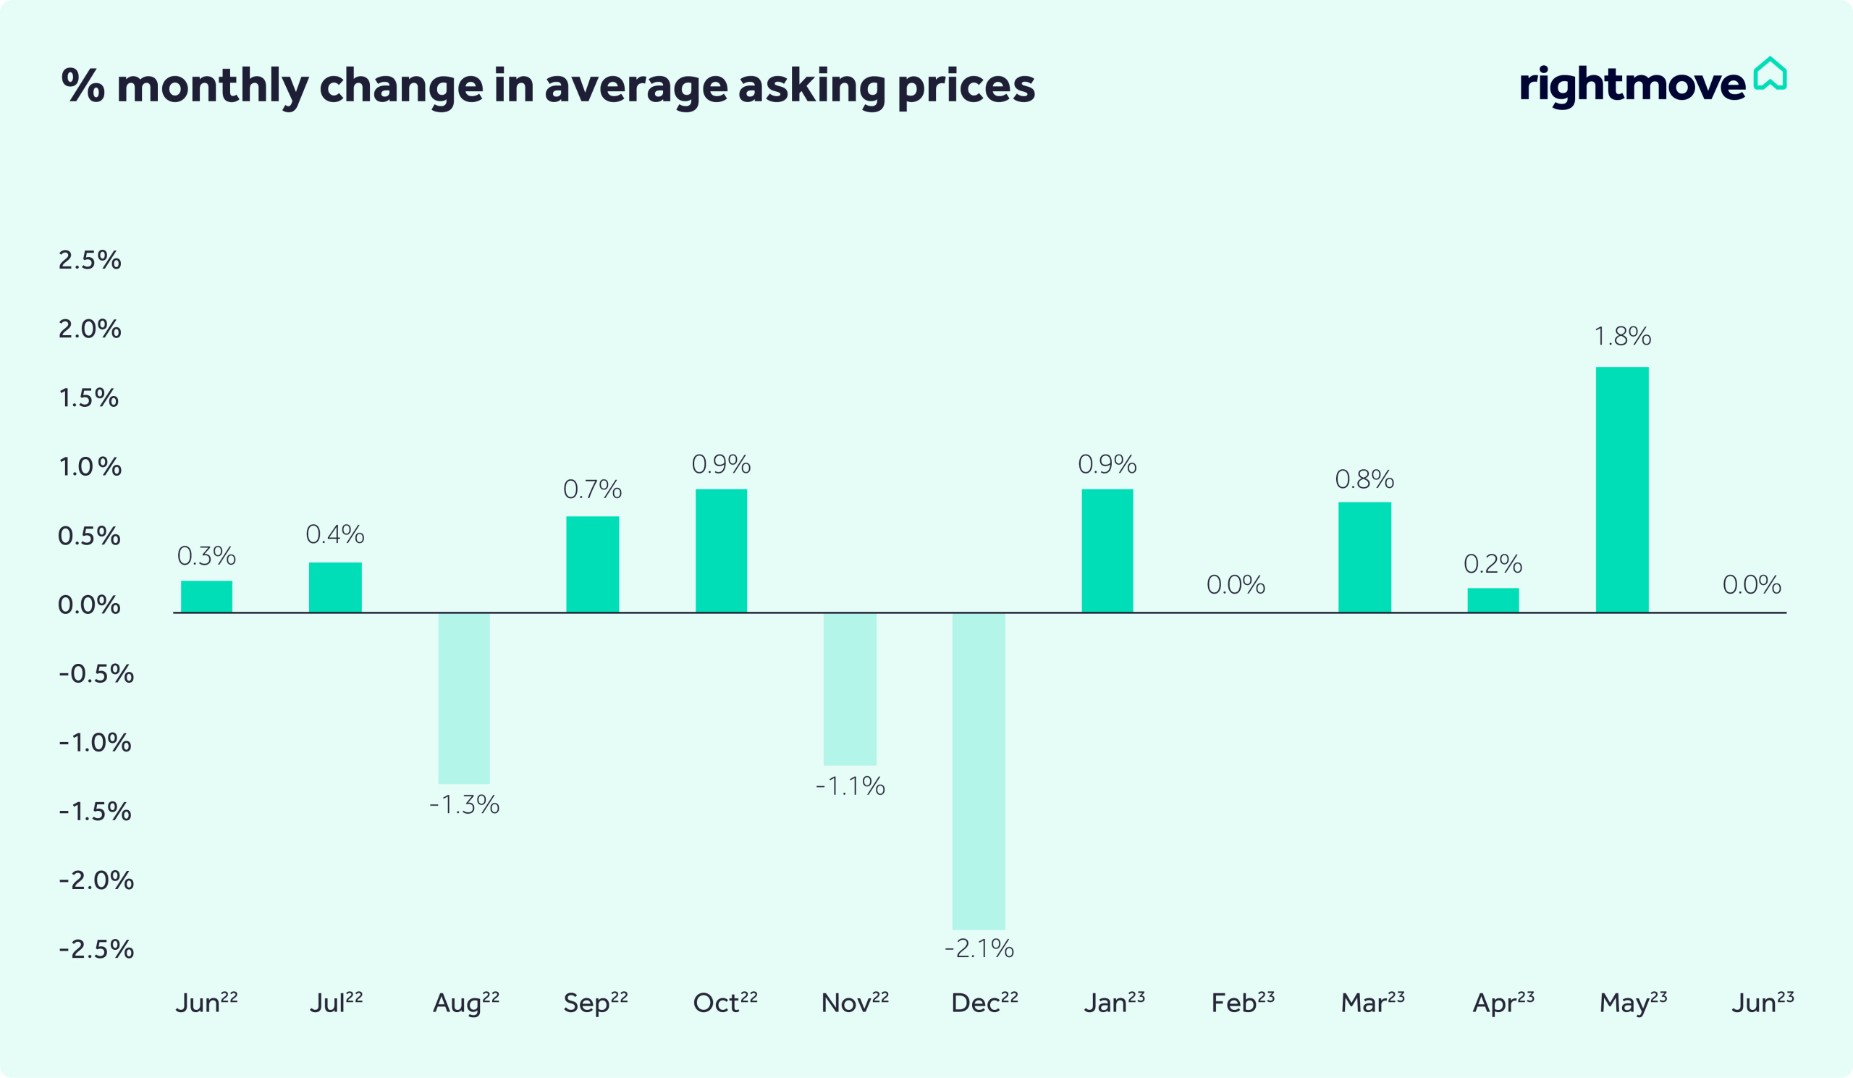Select the May 23 bar at 1.8%
The width and height of the screenshot is (1853, 1078).
[1621, 489]
